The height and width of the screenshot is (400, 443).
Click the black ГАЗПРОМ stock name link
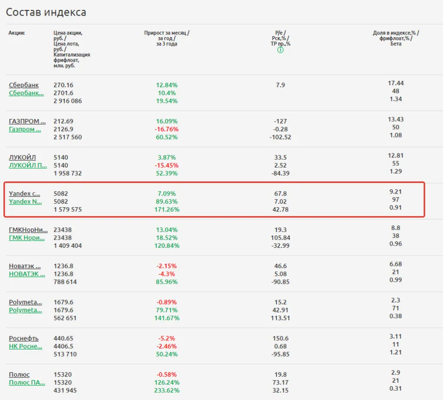27,121
